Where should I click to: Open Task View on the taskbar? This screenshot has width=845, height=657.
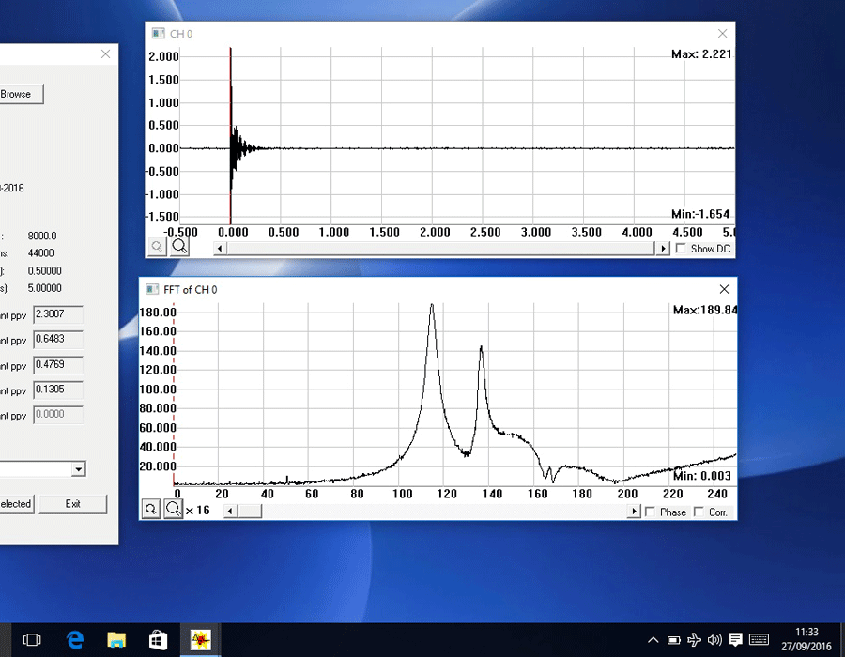click(x=32, y=640)
